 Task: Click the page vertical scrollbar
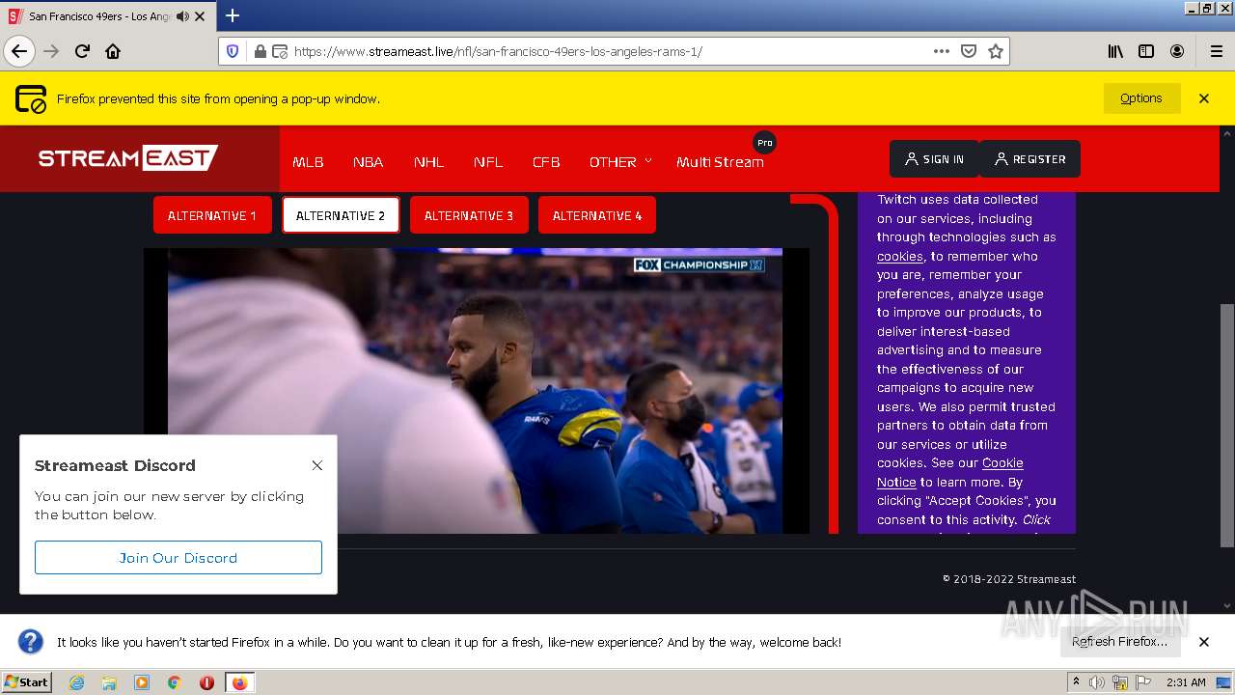click(x=1226, y=425)
